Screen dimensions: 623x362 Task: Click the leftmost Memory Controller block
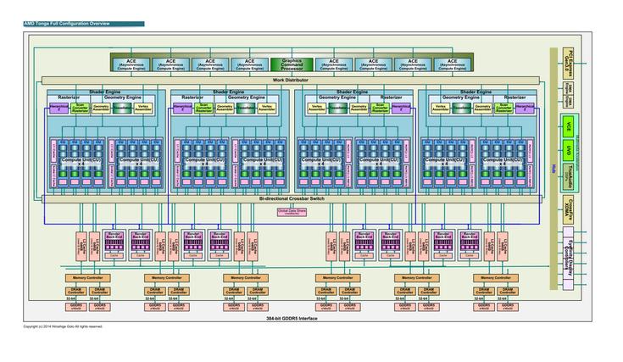88,278
